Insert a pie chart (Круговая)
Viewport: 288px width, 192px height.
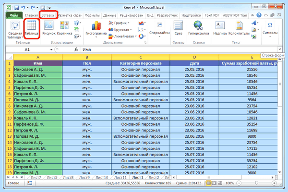click(120, 30)
